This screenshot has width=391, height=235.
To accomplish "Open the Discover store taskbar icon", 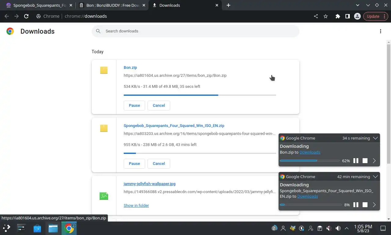I will [37, 228].
